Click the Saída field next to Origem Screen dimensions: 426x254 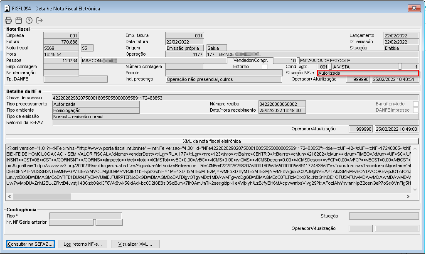click(217, 48)
